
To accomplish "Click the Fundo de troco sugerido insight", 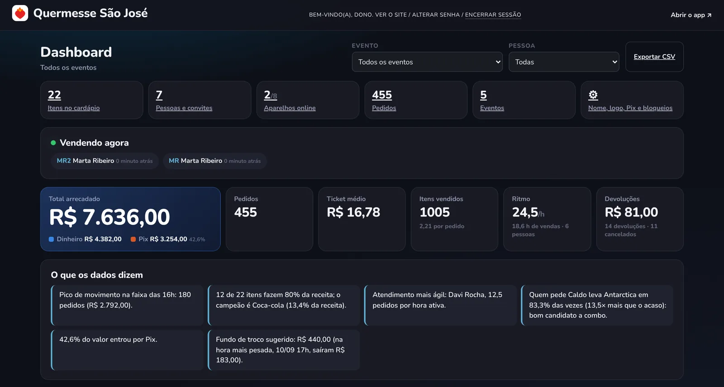I will 284,350.
